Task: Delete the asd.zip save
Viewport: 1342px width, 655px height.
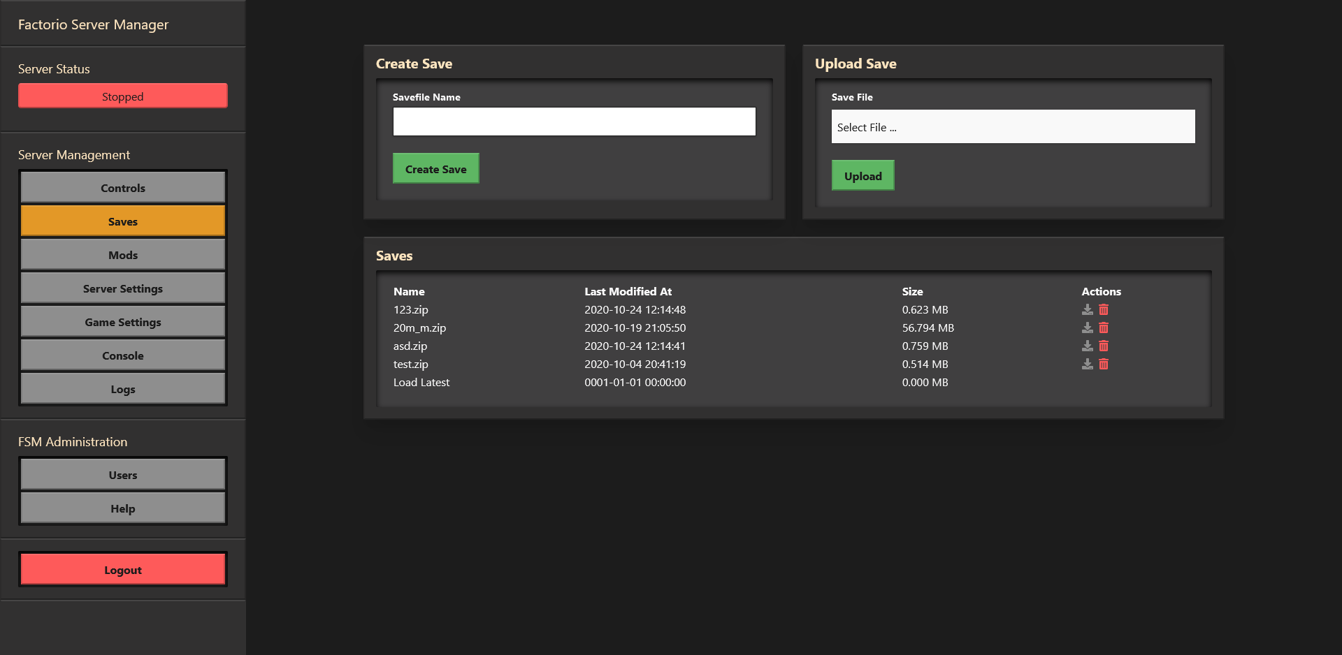Action: point(1104,346)
